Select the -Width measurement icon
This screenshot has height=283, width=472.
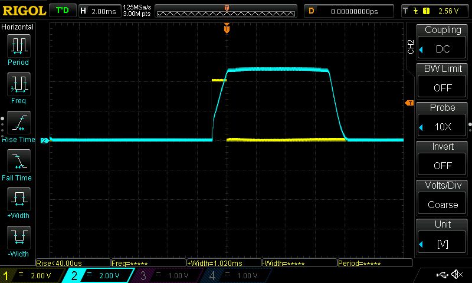19,237
